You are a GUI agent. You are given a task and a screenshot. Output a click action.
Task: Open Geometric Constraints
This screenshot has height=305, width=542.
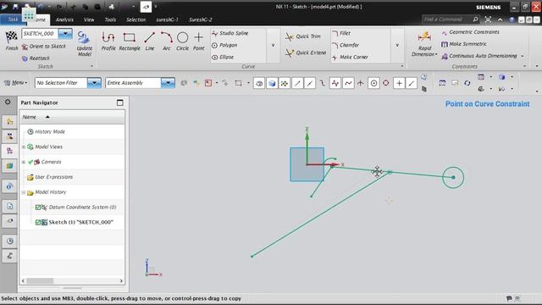471,32
